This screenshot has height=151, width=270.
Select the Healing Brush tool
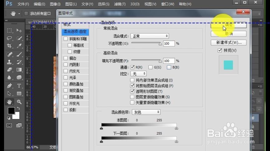point(9,54)
